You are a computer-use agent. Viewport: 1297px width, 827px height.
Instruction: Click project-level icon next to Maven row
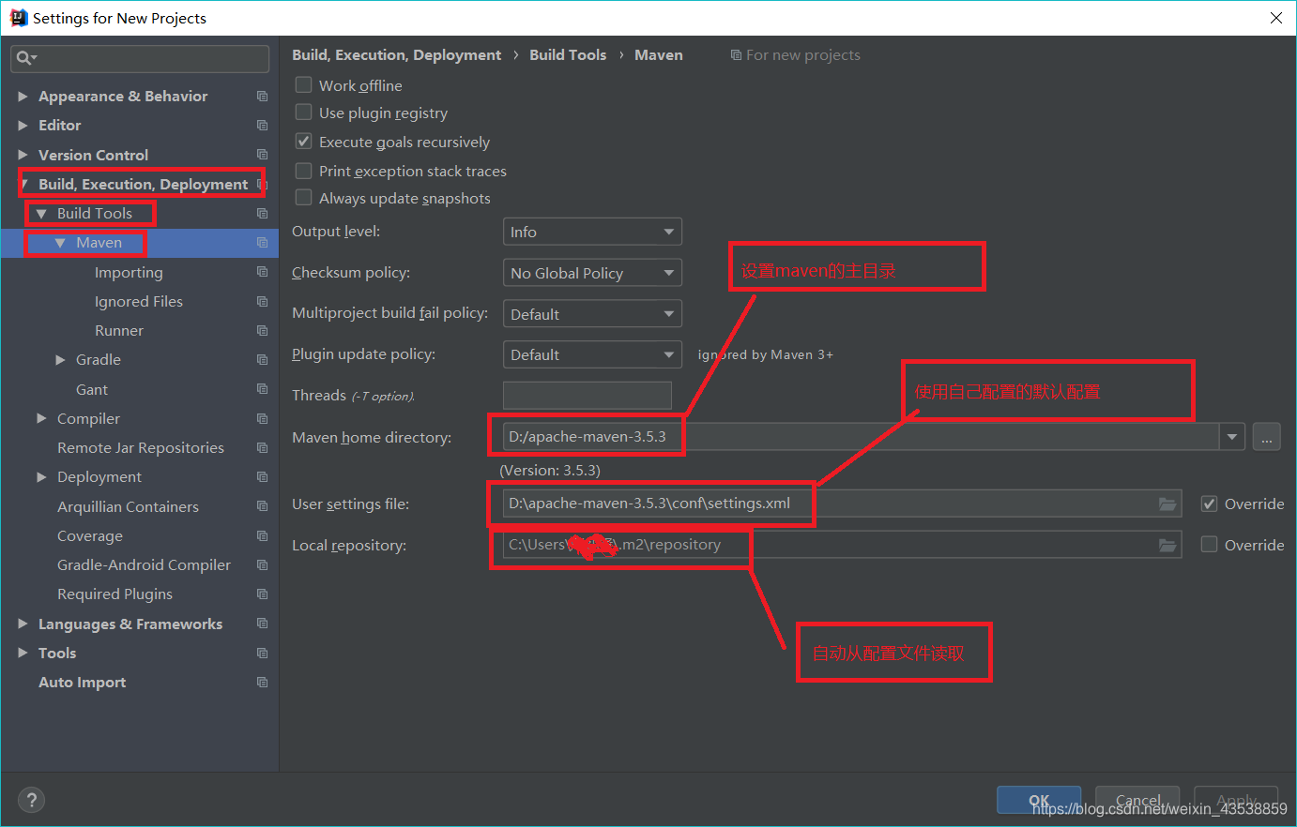(x=262, y=243)
